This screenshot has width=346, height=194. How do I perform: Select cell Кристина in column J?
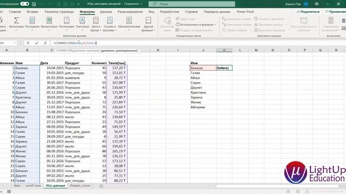(x=203, y=92)
